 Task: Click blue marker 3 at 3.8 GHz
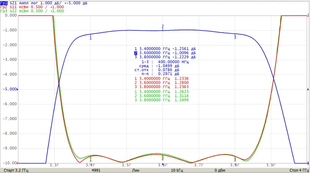coord(235,36)
